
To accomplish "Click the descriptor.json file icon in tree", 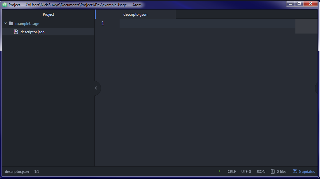I will 16,32.
